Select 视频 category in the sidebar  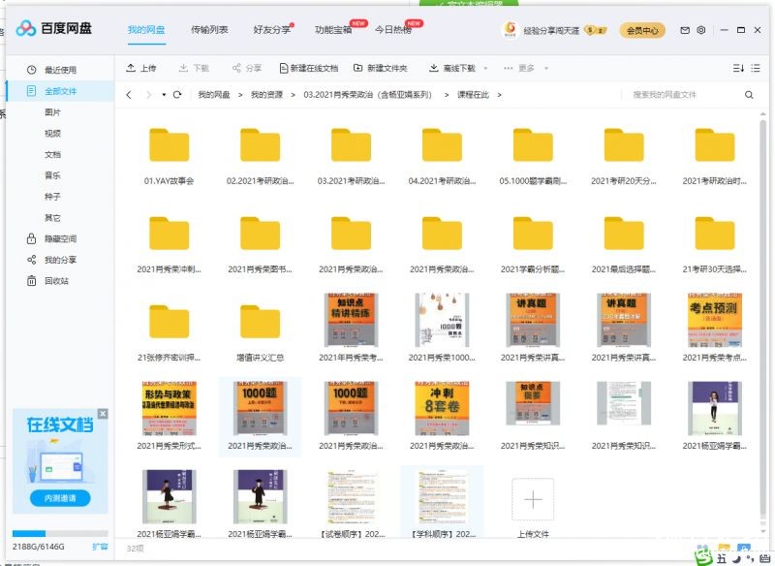tap(53, 134)
